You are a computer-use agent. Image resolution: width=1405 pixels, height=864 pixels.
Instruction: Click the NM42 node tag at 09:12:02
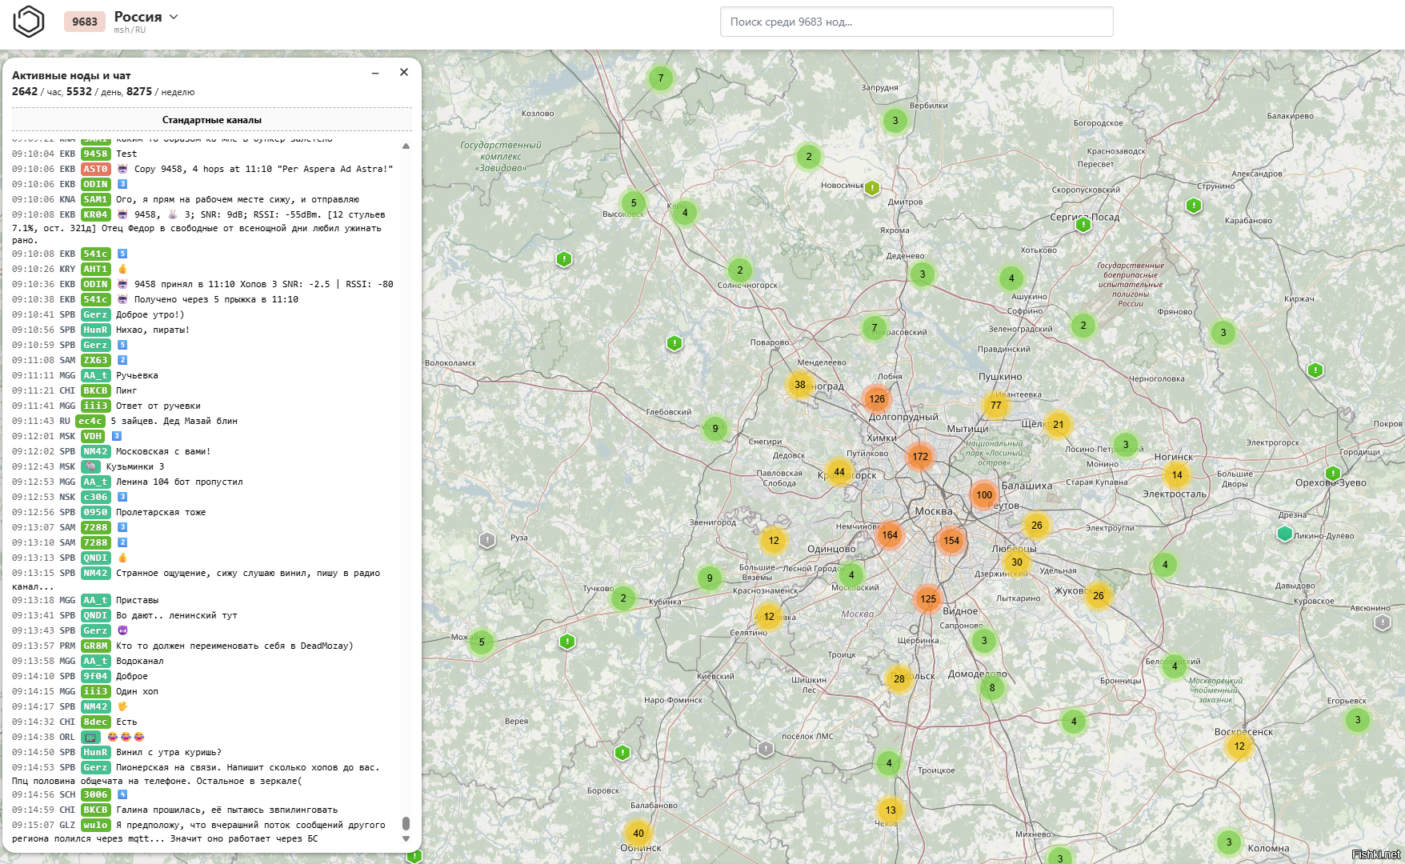click(95, 451)
